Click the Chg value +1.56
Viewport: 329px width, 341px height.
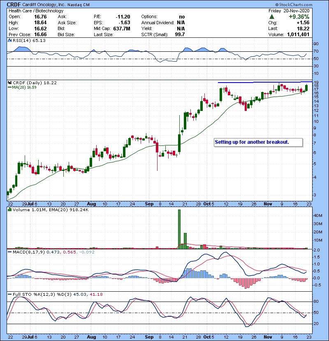[x=303, y=23]
